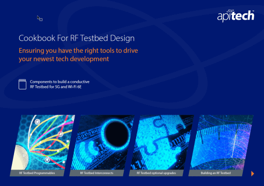Click the 'RF Testbed for 5G and Wi-Fi 6E' line

pos(56,87)
